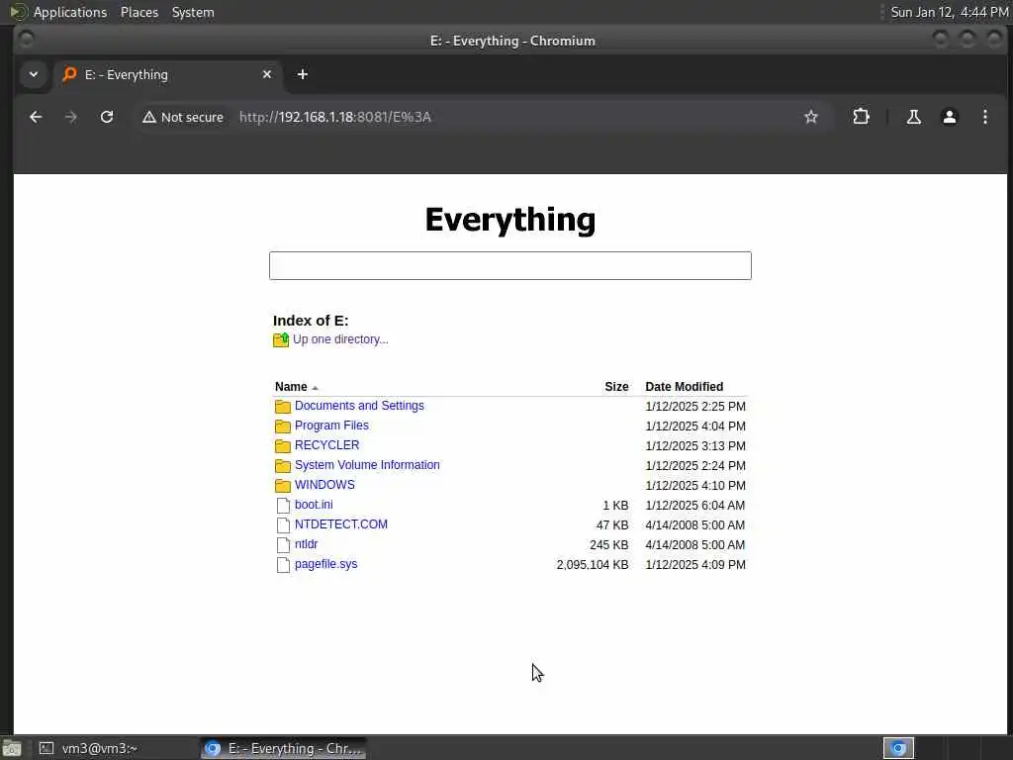Select the Everything - Chromium taskbar button
The width and height of the screenshot is (1013, 760).
(284, 748)
